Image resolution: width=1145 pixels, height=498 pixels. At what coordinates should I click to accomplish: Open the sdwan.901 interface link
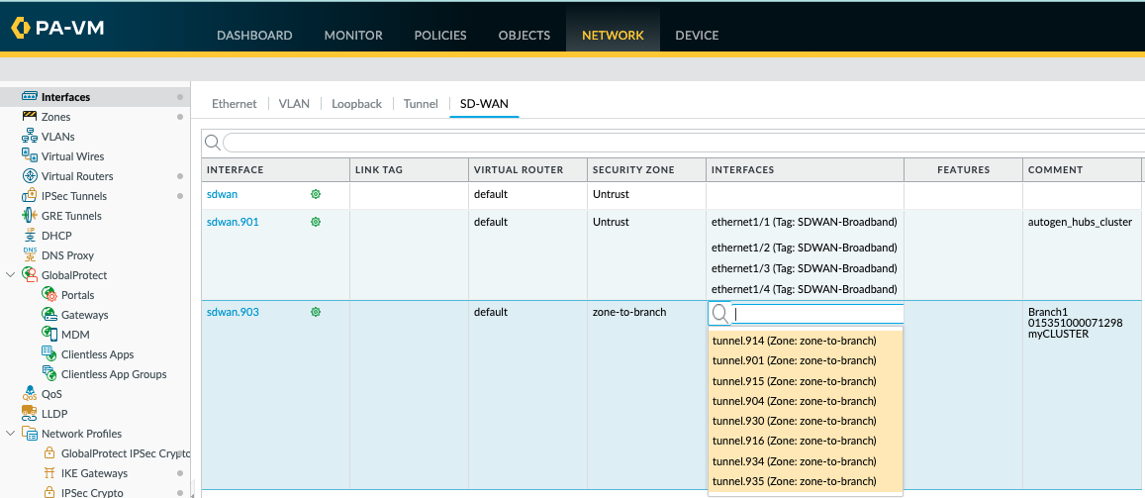(x=233, y=222)
